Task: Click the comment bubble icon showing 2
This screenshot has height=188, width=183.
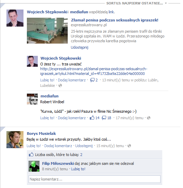Action: pos(92,80)
